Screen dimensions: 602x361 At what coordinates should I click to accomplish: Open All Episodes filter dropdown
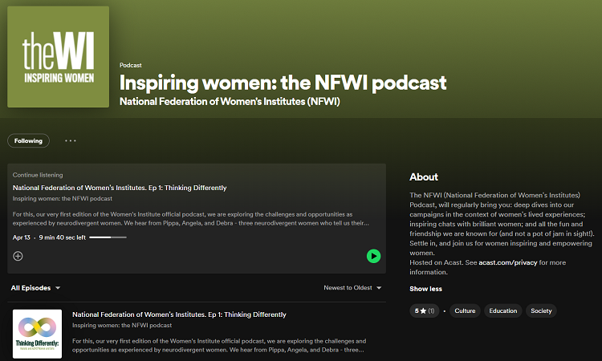pos(35,288)
